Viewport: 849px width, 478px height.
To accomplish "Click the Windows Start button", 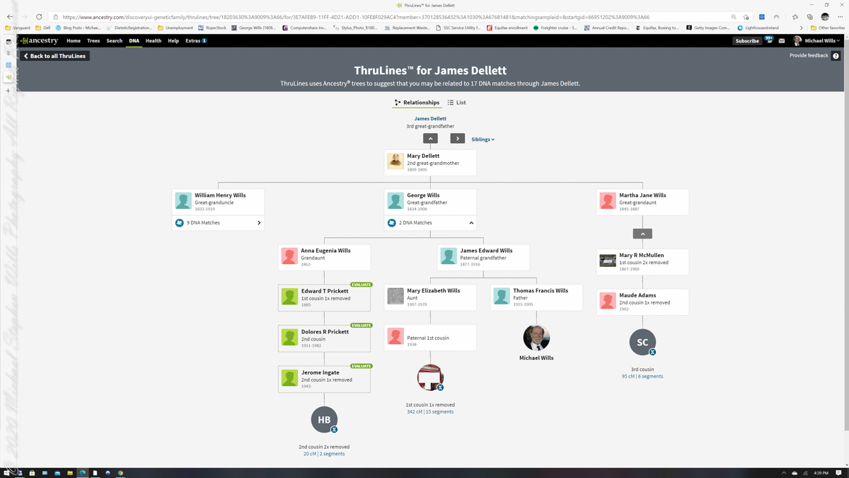I will coord(7,472).
